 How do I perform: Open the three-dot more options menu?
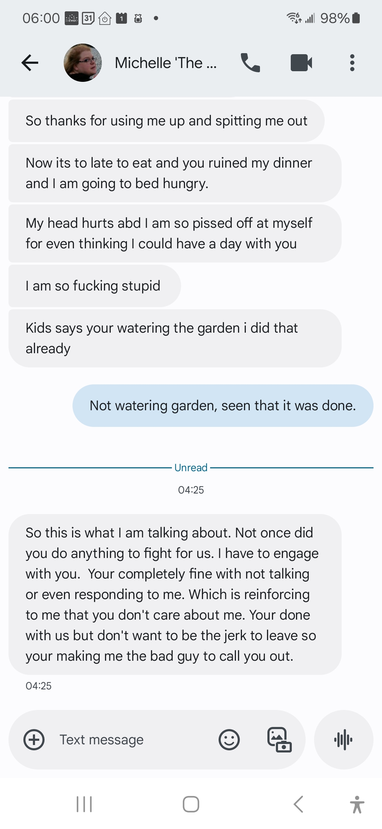pos(352,63)
